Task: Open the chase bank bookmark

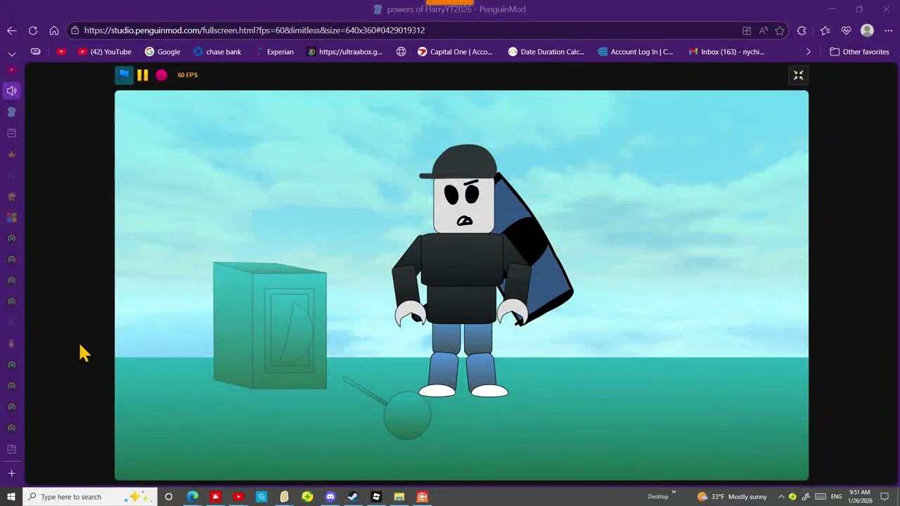Action: [x=217, y=51]
